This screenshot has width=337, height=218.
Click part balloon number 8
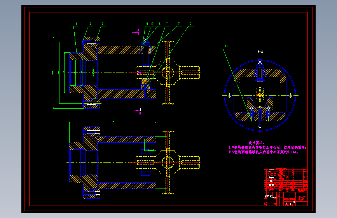(178, 23)
